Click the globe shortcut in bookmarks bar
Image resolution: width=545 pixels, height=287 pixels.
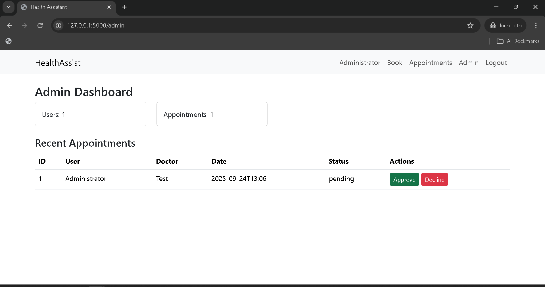tap(9, 41)
